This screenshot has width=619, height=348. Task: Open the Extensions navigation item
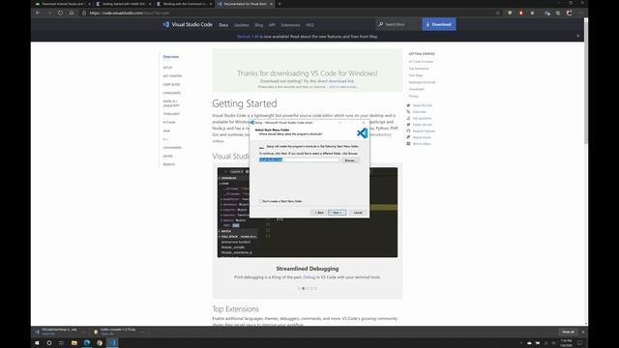click(x=290, y=25)
